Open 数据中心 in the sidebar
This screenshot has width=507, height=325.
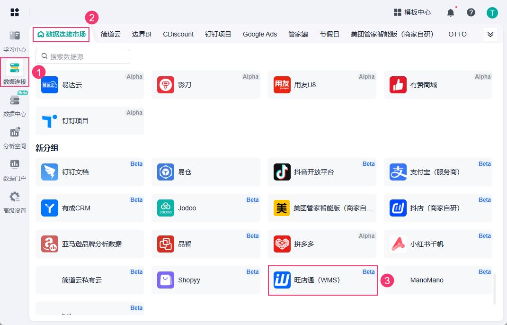pos(15,106)
